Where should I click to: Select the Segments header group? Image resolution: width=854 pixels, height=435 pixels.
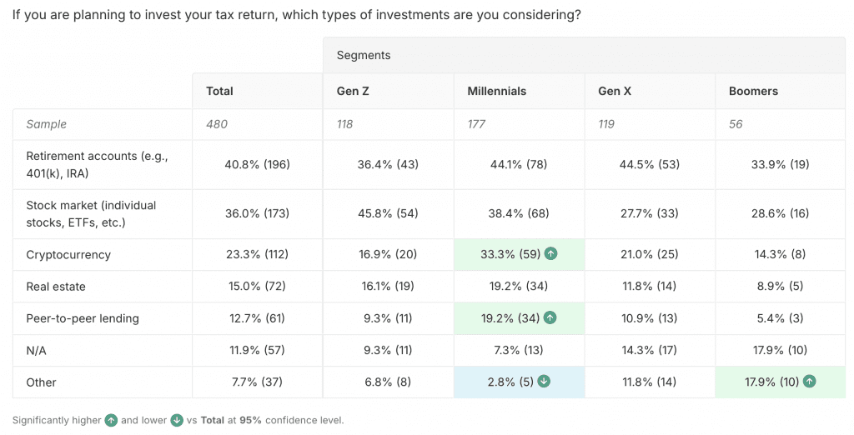coord(364,56)
